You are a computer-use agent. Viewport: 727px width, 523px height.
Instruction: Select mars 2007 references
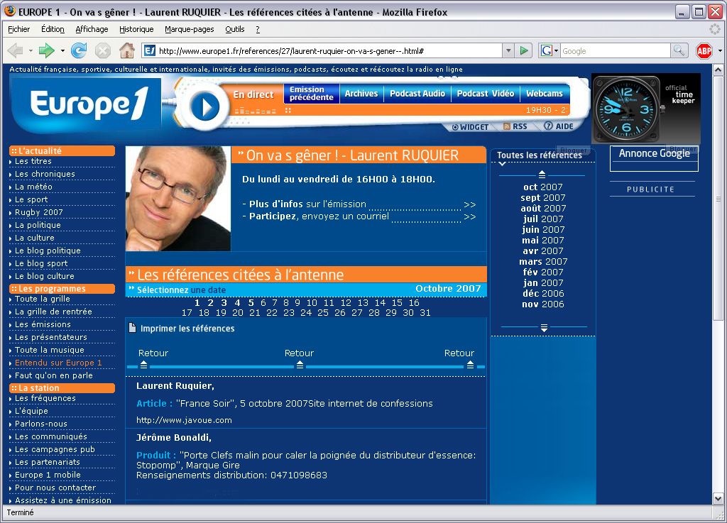pos(543,262)
